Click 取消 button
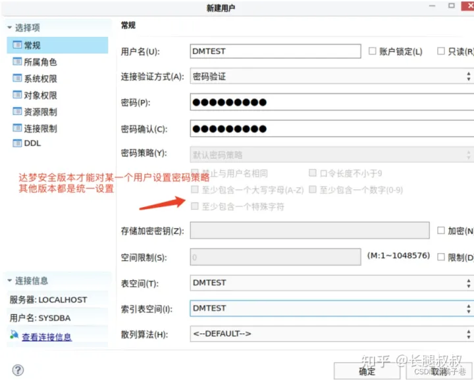474x380 pixels. (438, 371)
